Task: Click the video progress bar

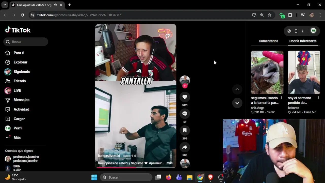Action: (x=136, y=167)
